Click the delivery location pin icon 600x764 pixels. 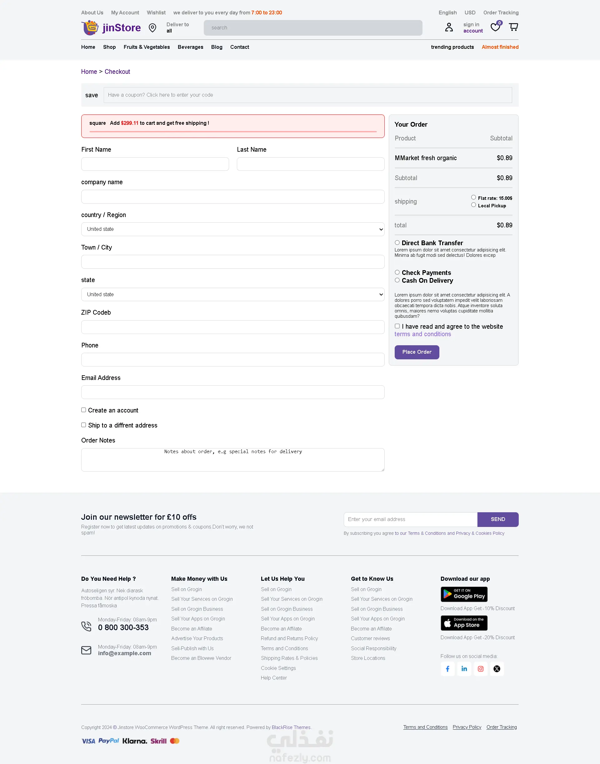[152, 28]
